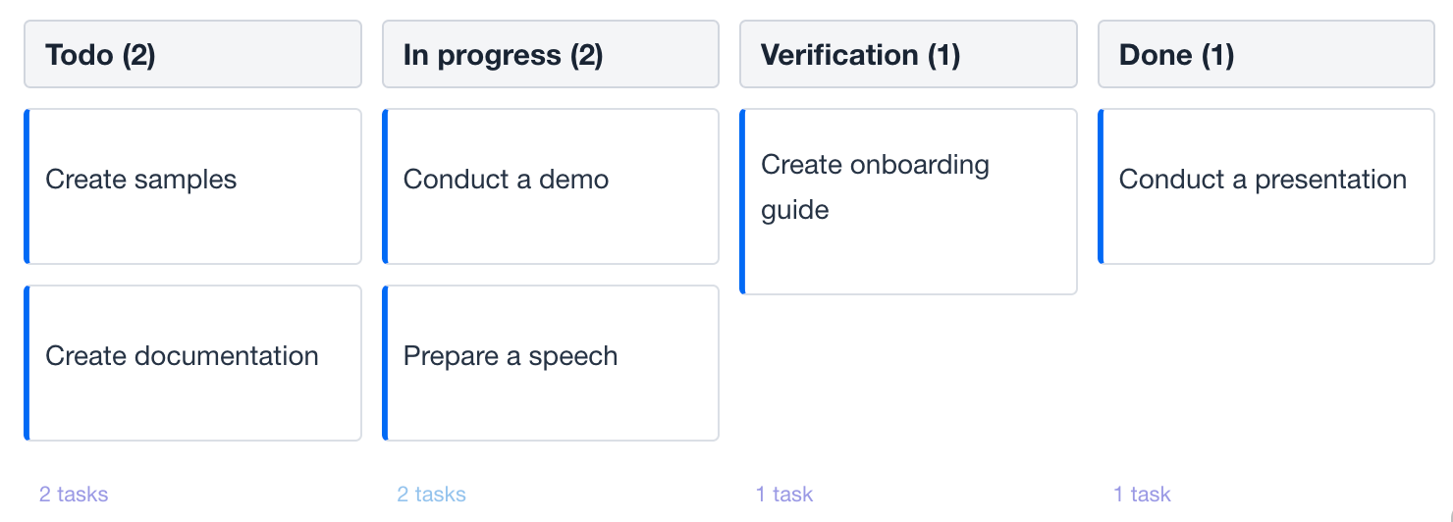Click the 2 tasks label under Todo
The height and width of the screenshot is (522, 1453).
pos(74,495)
